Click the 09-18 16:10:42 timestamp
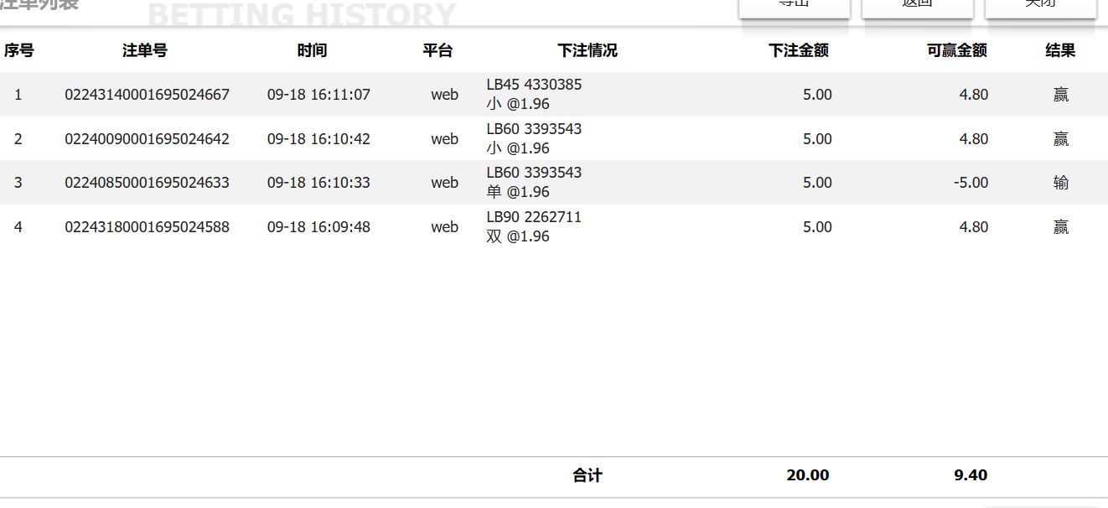Screen dimensions: 1108x508 pos(318,139)
